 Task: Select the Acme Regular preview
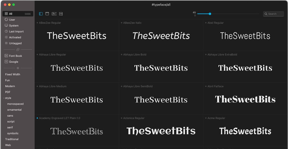[x=245, y=131]
